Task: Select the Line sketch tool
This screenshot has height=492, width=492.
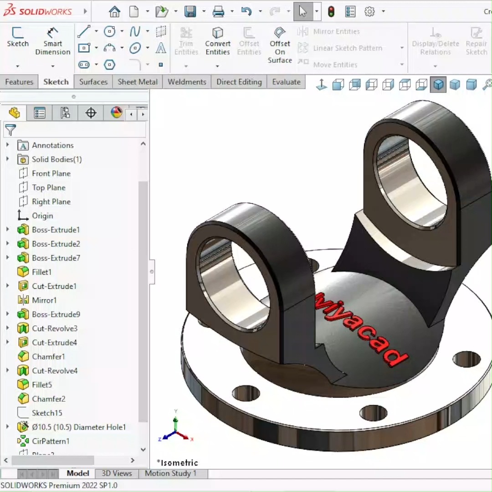Action: coord(84,31)
